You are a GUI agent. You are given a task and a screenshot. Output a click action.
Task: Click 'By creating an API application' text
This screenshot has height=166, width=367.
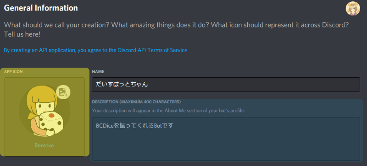39,50
